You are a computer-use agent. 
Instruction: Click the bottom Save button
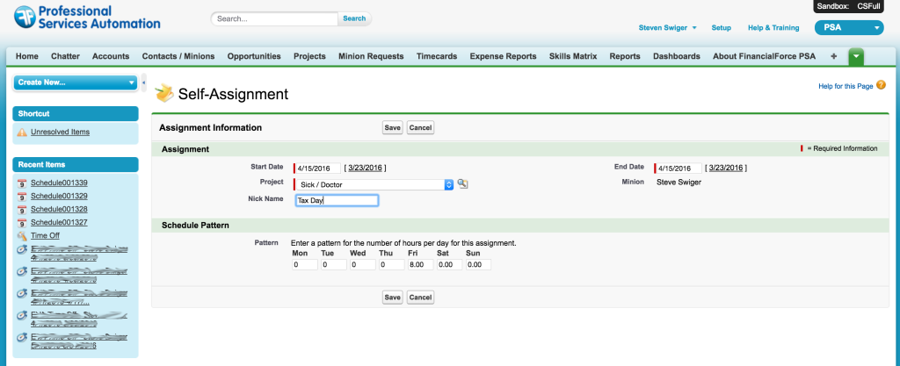(393, 298)
